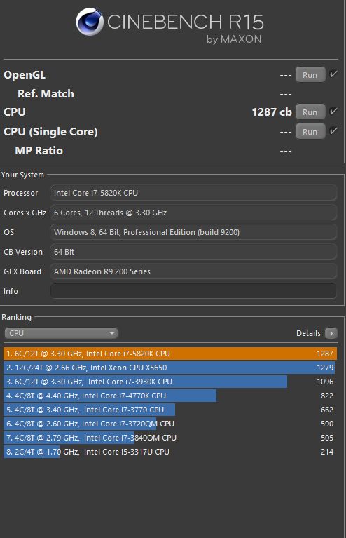
Task: Run the CPU benchmark
Action: 310,112
